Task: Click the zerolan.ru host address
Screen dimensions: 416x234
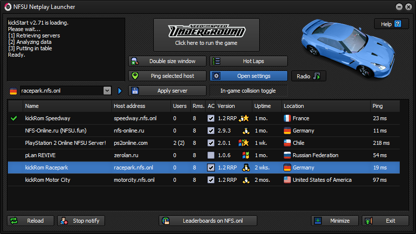Action: pyautogui.click(x=126, y=155)
